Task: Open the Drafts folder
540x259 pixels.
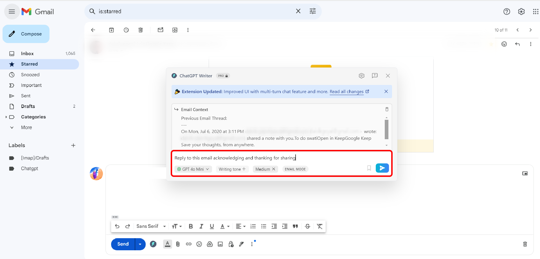Action: (x=39, y=106)
